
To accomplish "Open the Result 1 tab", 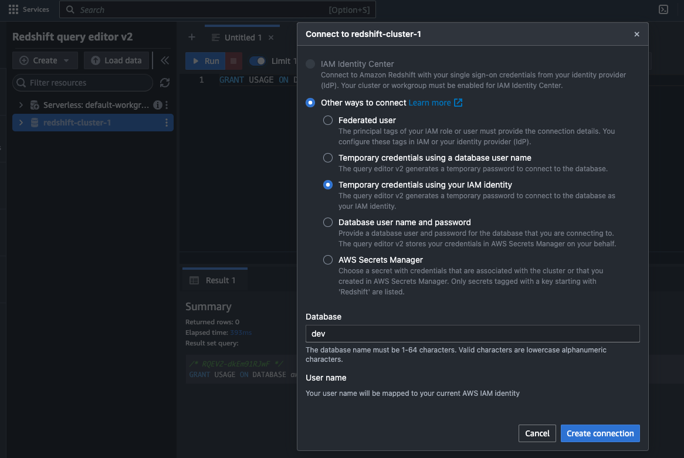I will click(x=215, y=280).
